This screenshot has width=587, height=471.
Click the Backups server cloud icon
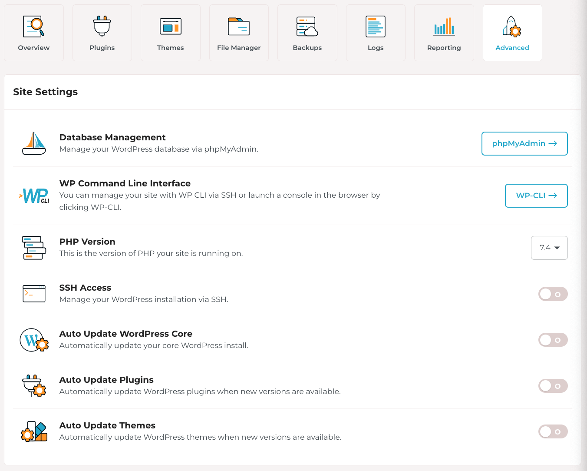click(307, 27)
